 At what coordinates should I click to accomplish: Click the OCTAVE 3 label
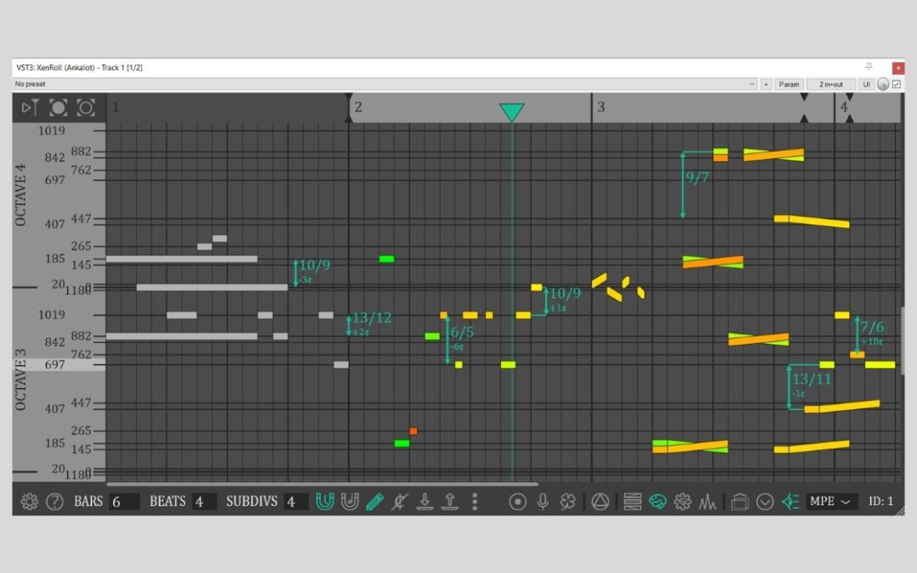[x=20, y=379]
